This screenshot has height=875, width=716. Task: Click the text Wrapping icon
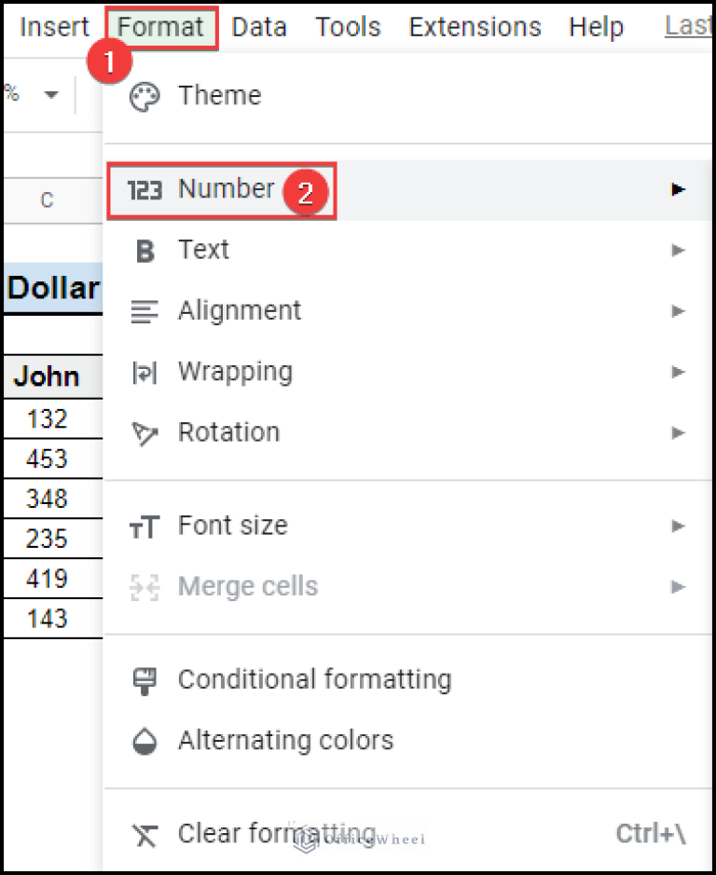click(145, 371)
